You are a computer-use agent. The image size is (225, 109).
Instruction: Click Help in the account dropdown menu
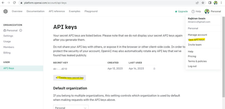[x=191, y=51]
